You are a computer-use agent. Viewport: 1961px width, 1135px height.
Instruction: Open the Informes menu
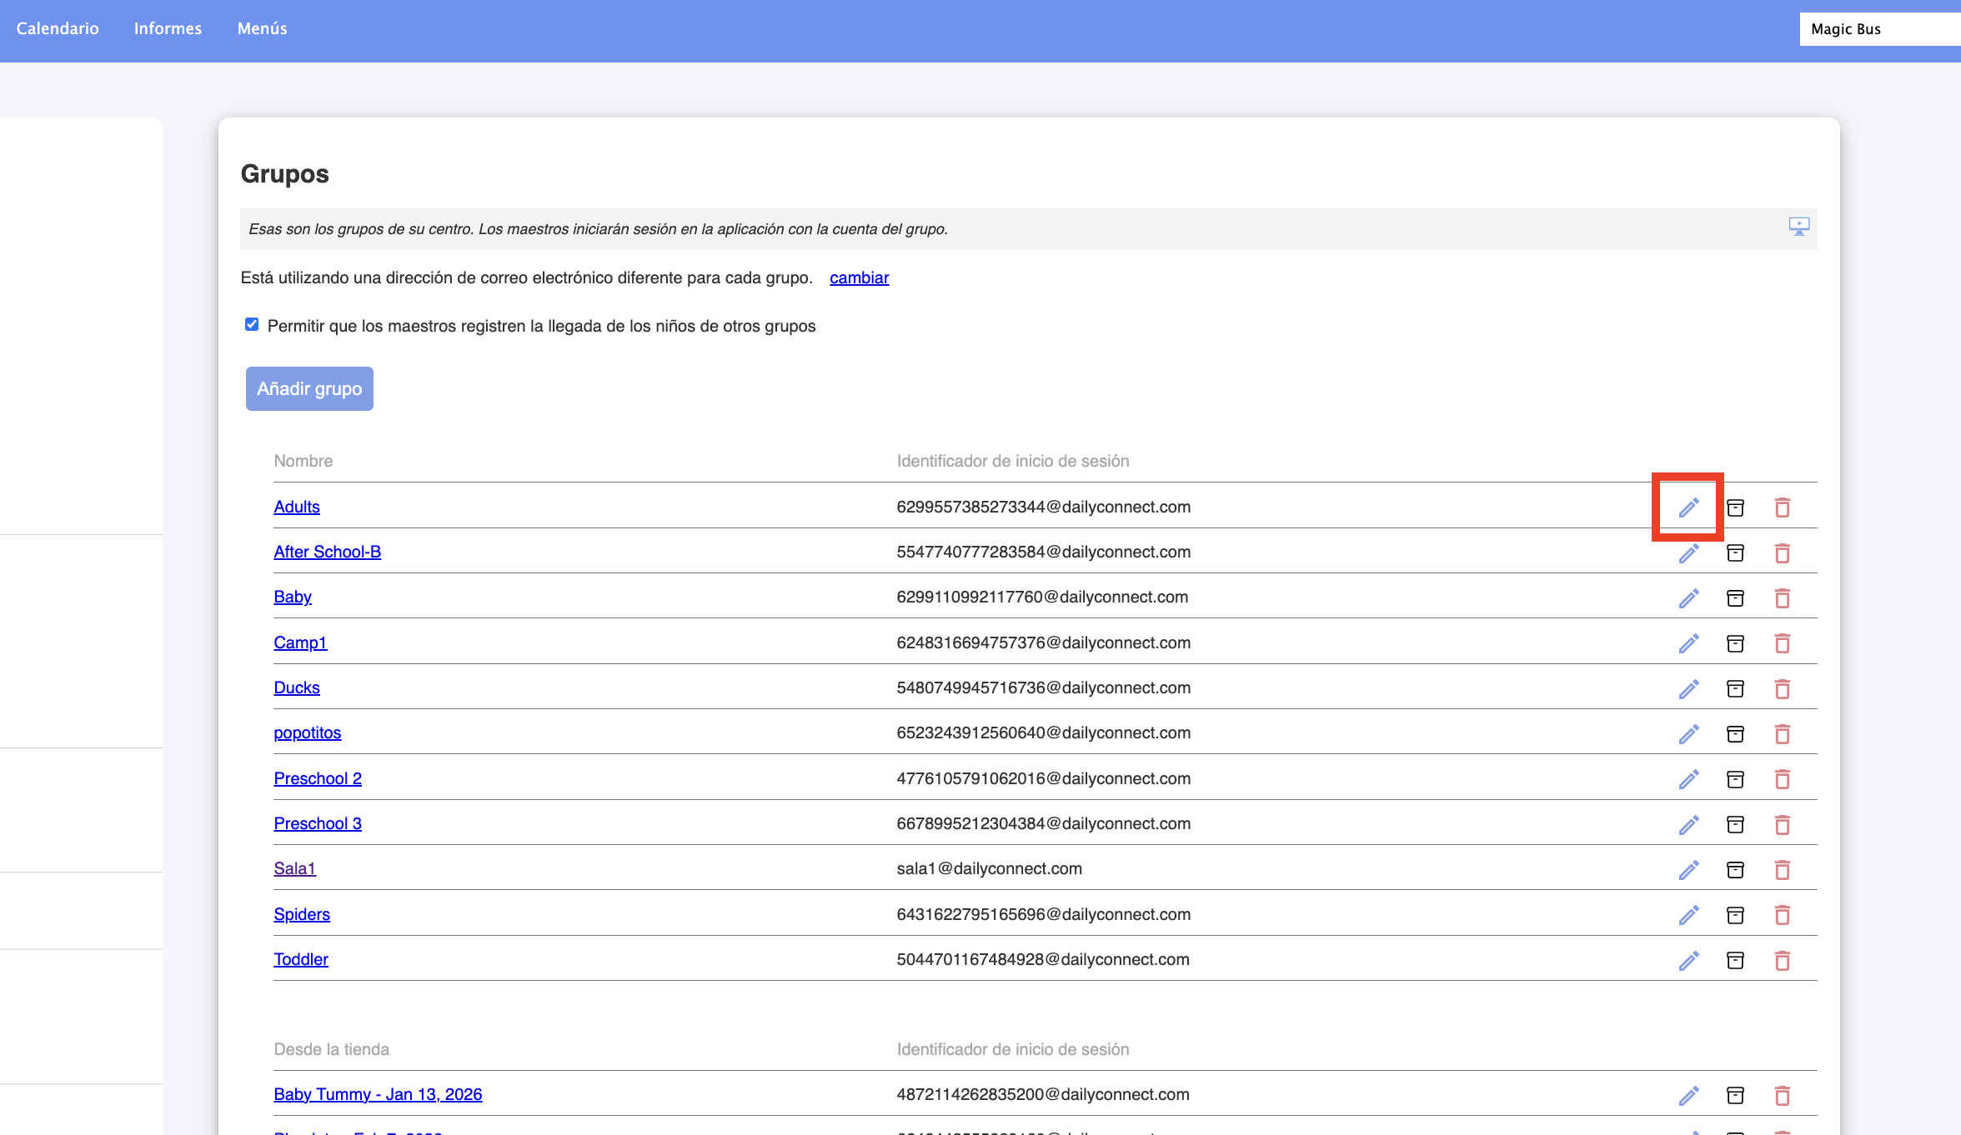pos(168,28)
